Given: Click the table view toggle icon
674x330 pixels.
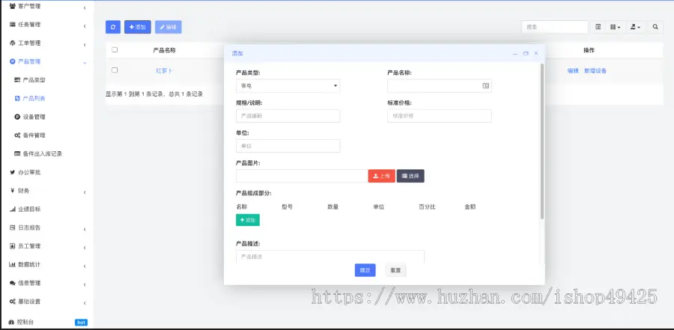Looking at the screenshot, I should [598, 27].
